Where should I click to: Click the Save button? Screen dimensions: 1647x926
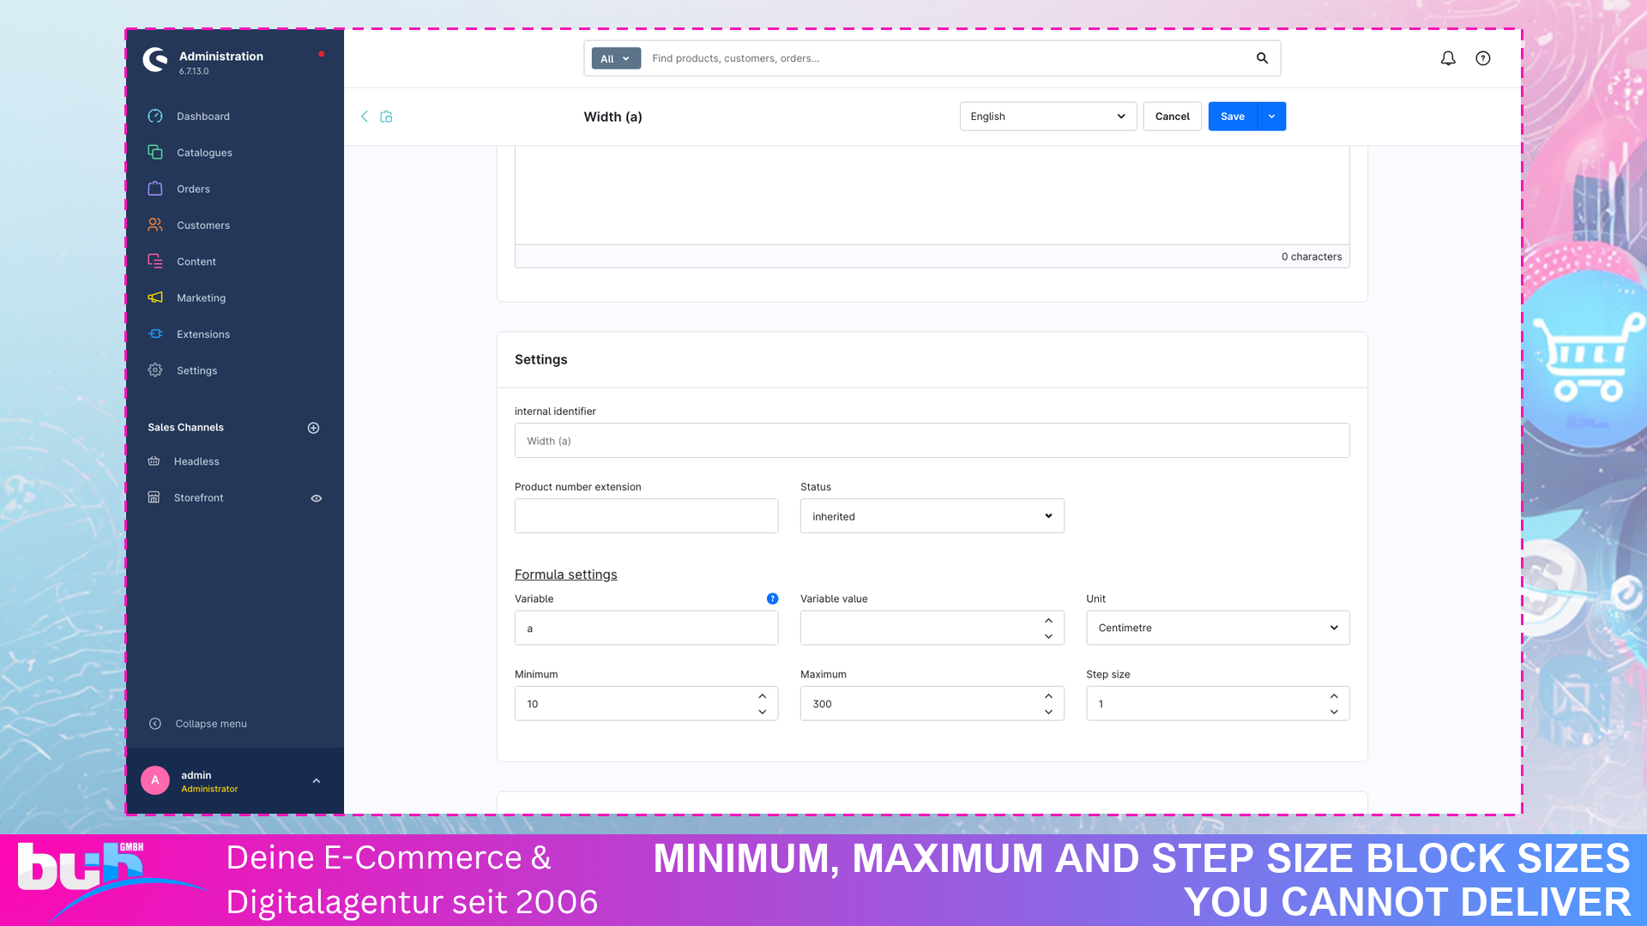(1233, 117)
